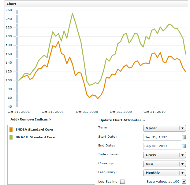Click the Start Date input field
Image resolution: width=190 pixels, height=185 pixels.
(x=162, y=137)
